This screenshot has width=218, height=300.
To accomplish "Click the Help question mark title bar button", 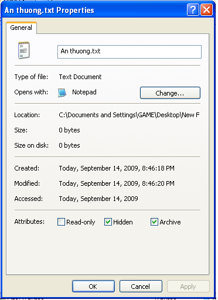I will pyautogui.click(x=193, y=10).
